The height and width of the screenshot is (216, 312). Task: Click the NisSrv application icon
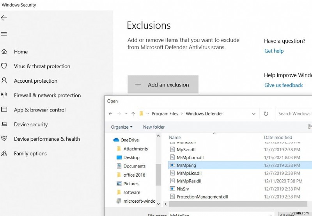click(x=172, y=189)
